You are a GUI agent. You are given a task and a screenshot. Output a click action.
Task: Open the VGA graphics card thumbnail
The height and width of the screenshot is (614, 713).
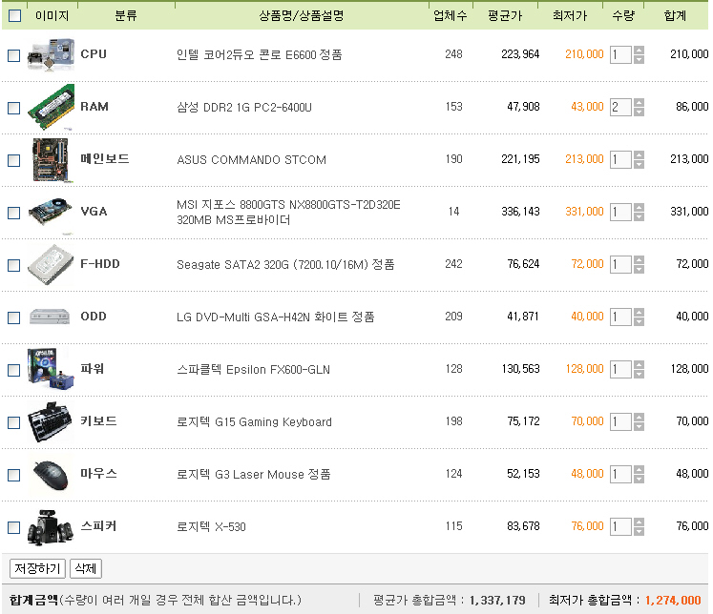[x=51, y=212]
